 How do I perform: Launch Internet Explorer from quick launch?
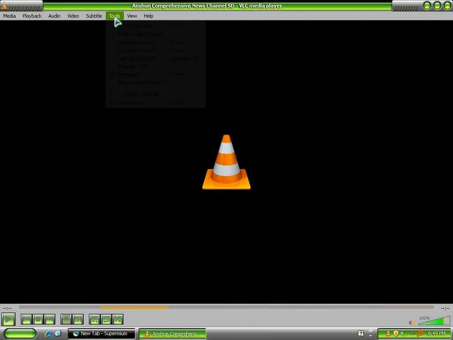[x=48, y=333]
